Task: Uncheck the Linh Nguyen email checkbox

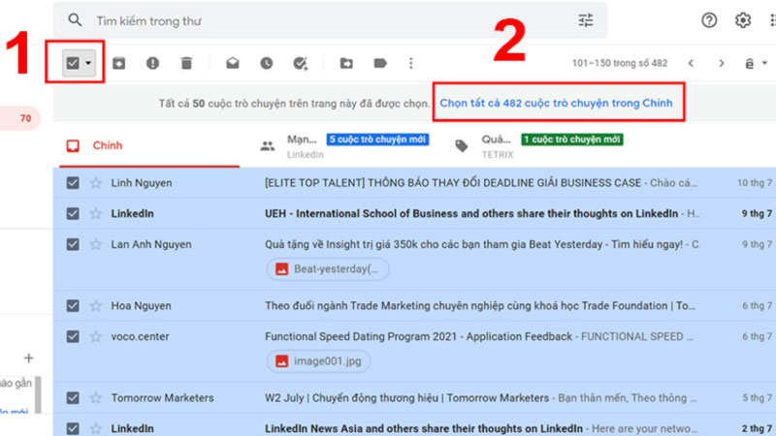Action: (x=73, y=183)
